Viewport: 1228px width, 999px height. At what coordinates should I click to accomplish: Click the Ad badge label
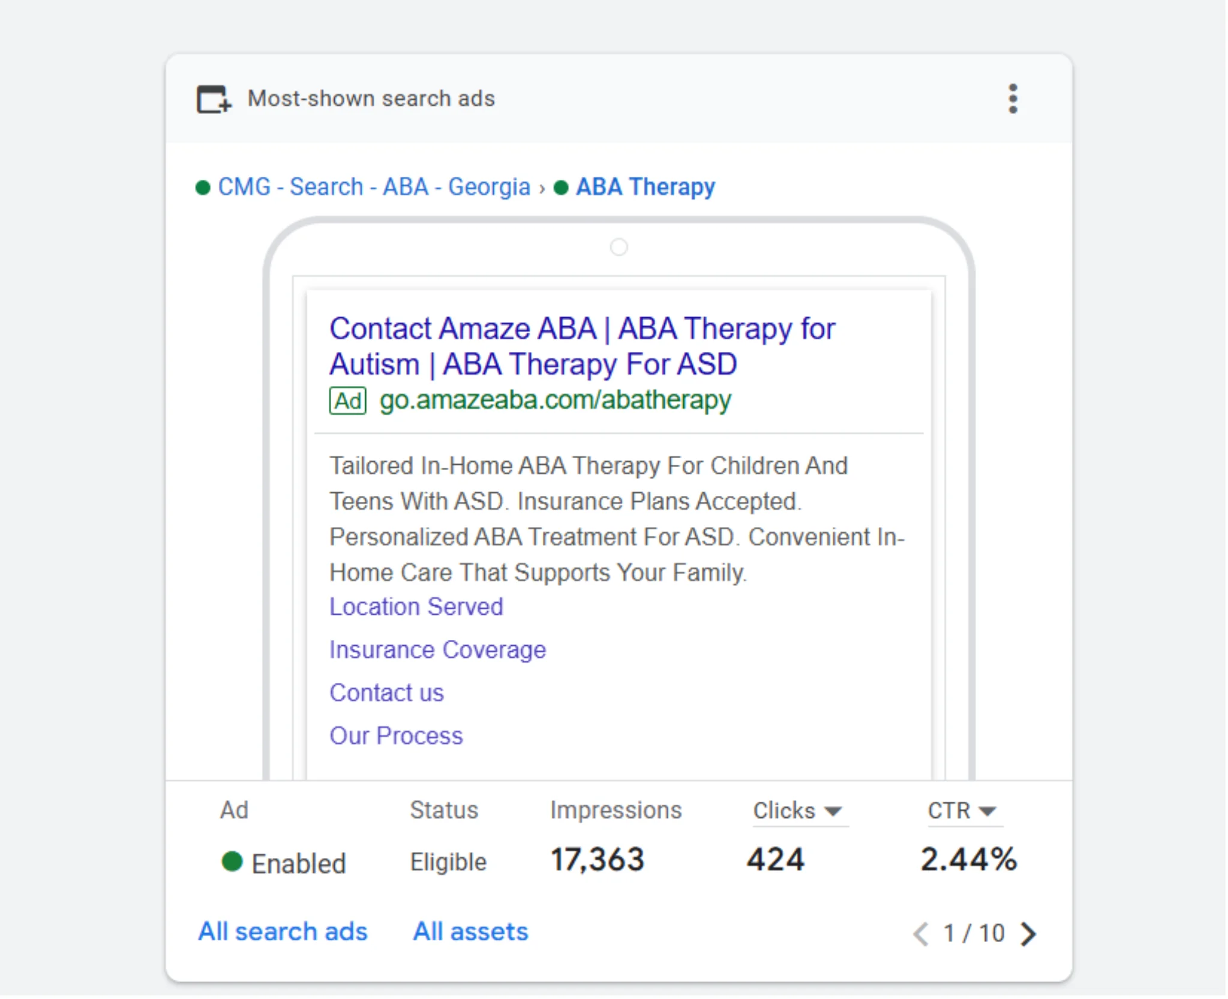(347, 401)
